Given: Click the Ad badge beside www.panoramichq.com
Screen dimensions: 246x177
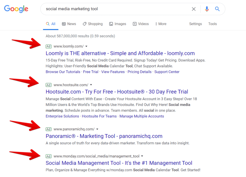Looking at the screenshot, I should 49,129.
